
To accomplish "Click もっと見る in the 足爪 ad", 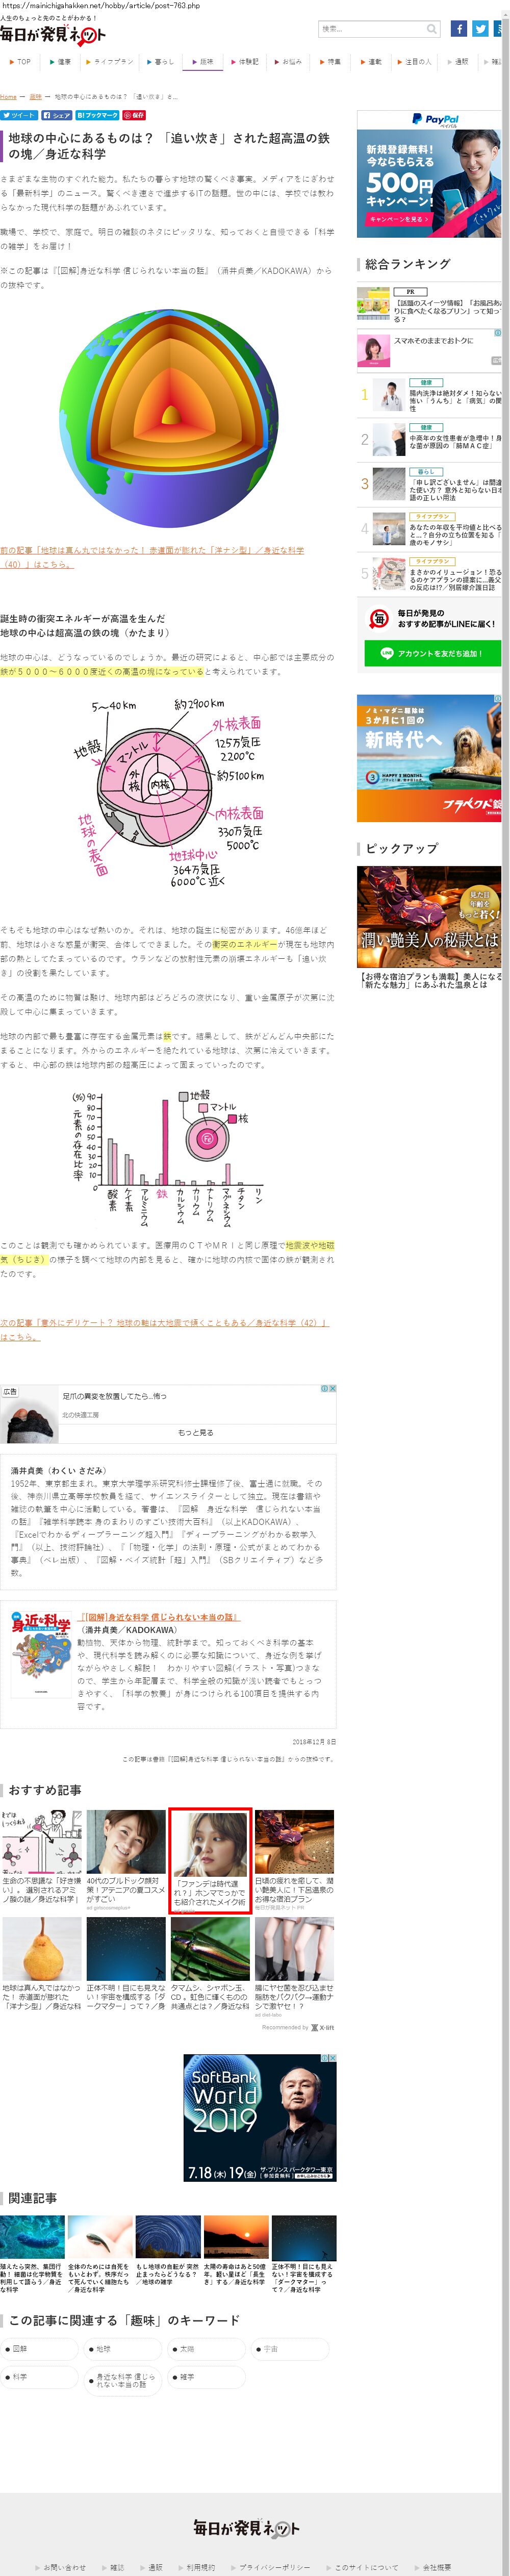I will (195, 1432).
